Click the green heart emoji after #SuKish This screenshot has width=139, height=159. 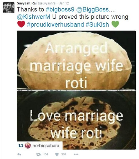[115, 24]
